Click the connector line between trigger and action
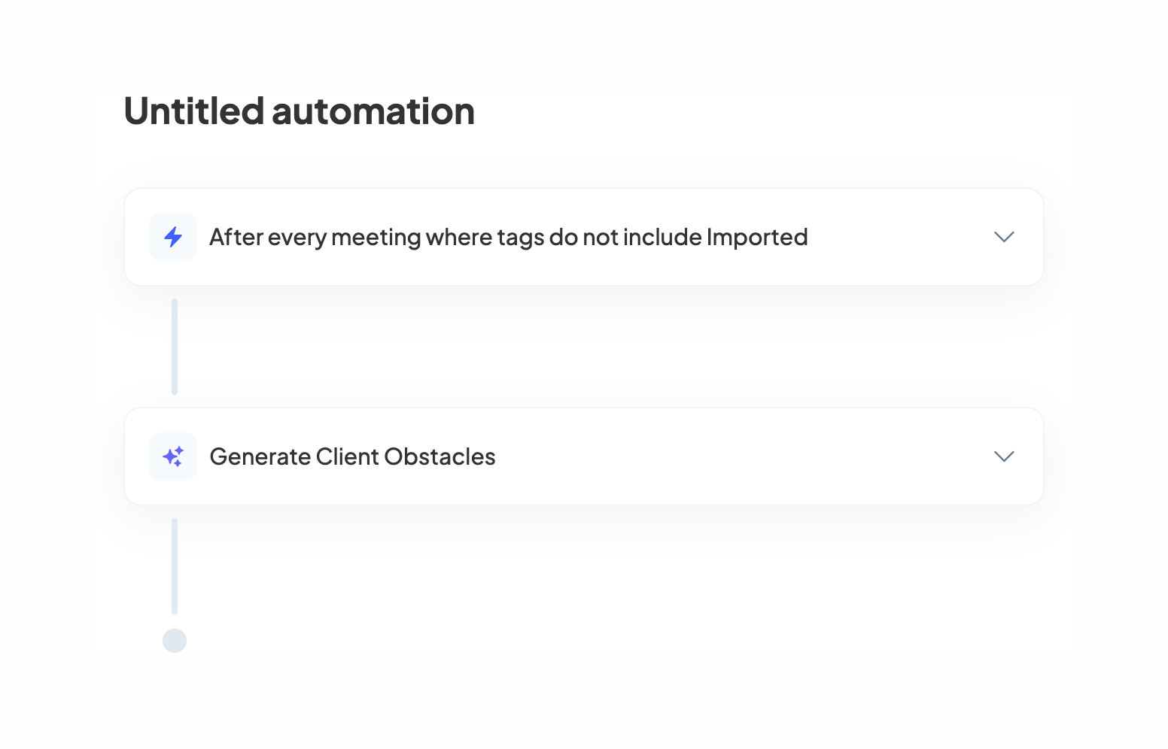Viewport: 1168px width, 749px height. coord(175,347)
